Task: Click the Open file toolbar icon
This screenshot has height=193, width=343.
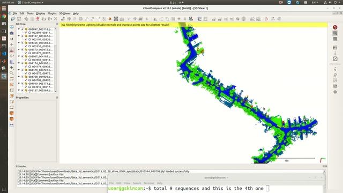Action: [x=13, y=19]
